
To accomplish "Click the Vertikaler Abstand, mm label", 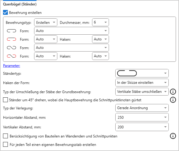I will click(22, 127).
